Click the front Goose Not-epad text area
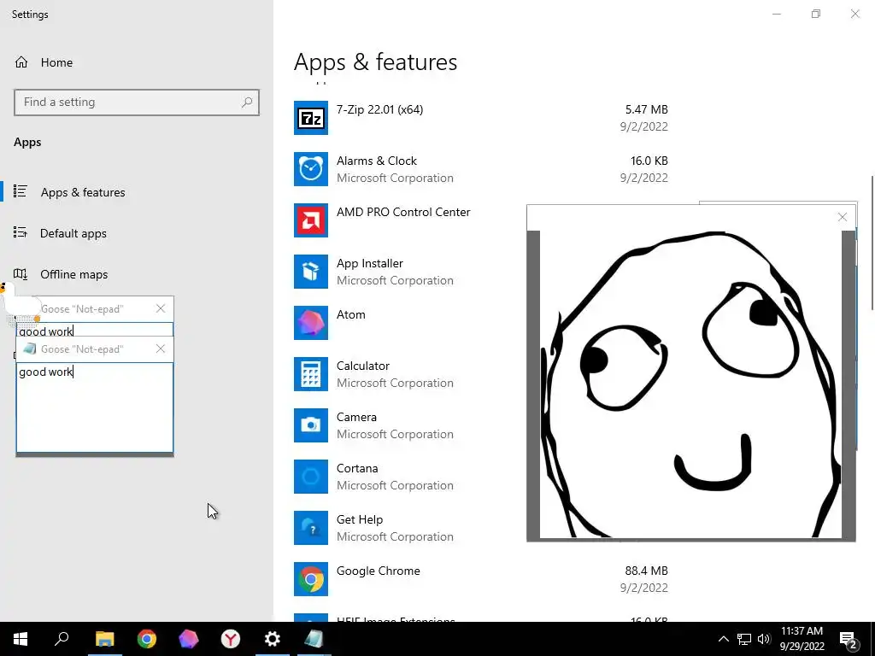The width and height of the screenshot is (875, 656). [95, 407]
